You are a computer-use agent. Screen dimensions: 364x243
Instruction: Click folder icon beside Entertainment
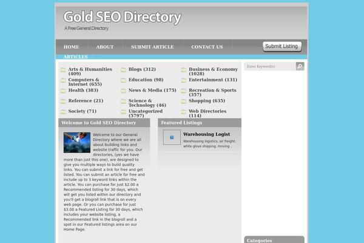click(184, 80)
